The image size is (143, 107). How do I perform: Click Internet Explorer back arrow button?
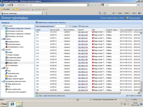click(x=2, y=5)
